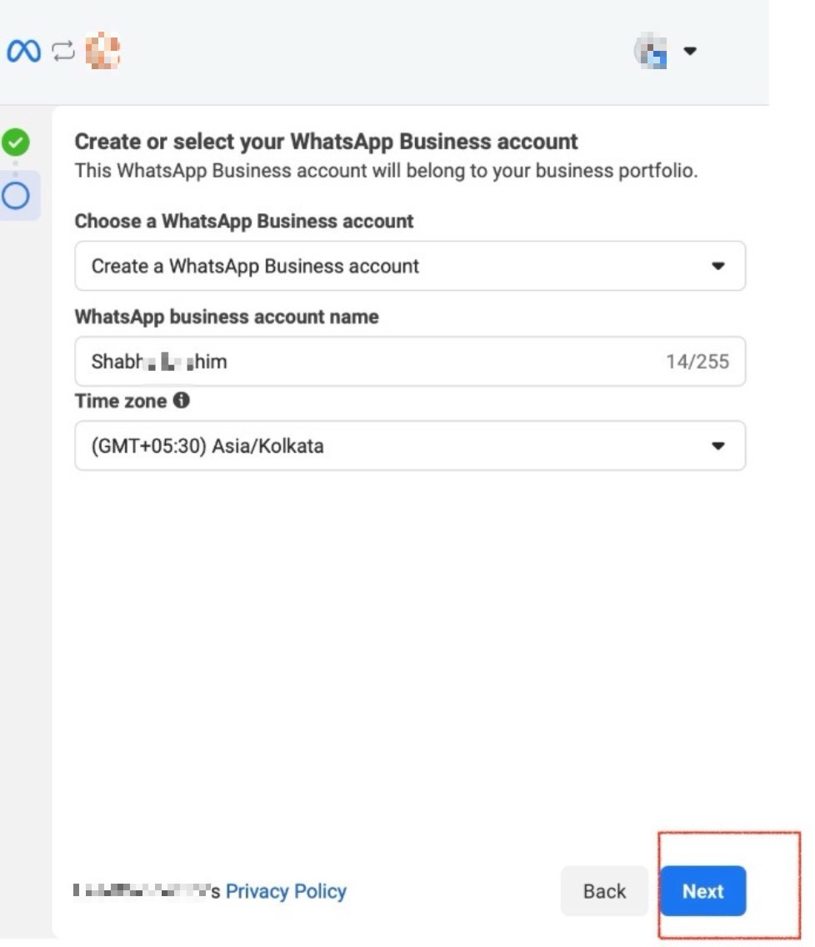Click the profile avatar in the header
This screenshot has width=815, height=947.
coord(651,52)
